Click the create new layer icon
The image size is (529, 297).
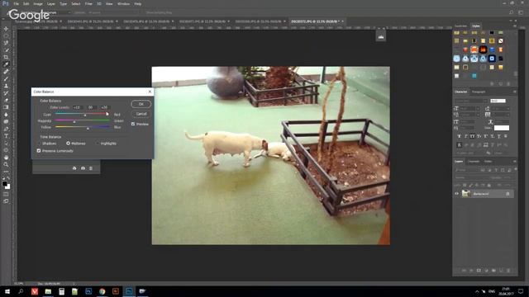(x=501, y=271)
